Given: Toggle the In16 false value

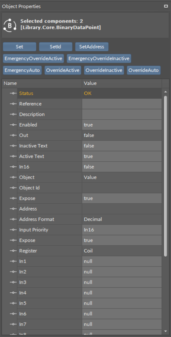Looking at the screenshot, I should 122,167.
